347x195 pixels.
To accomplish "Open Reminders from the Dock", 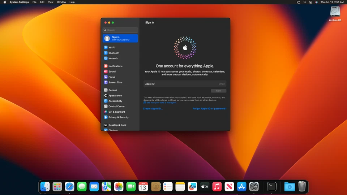I will pos(168,187).
